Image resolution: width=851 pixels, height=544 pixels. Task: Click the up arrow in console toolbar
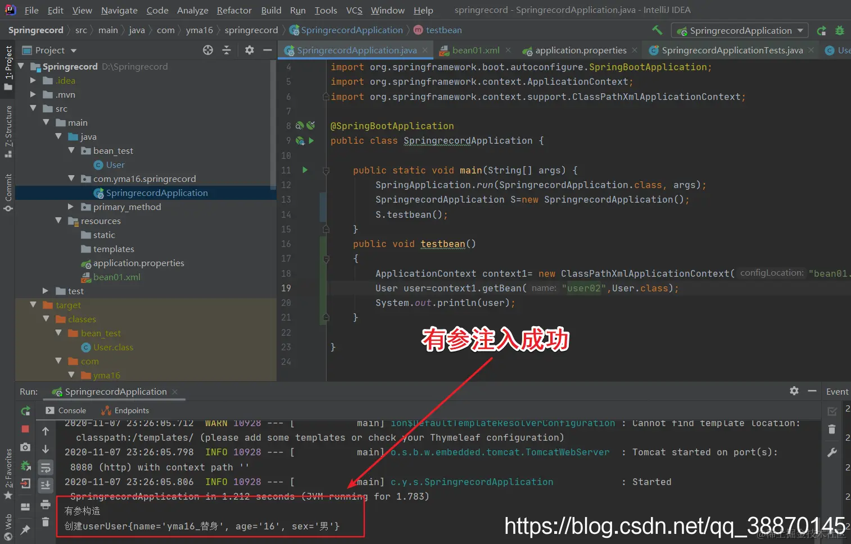tap(46, 431)
